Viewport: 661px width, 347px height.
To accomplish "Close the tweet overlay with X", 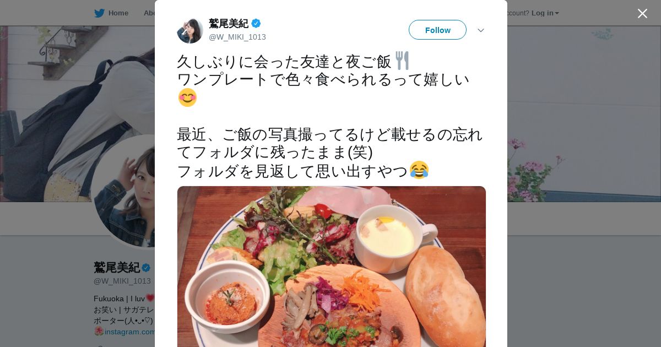I will pos(642,13).
